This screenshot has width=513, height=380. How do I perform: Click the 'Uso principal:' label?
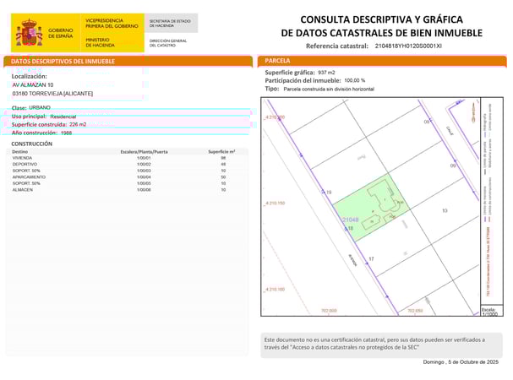29,117
